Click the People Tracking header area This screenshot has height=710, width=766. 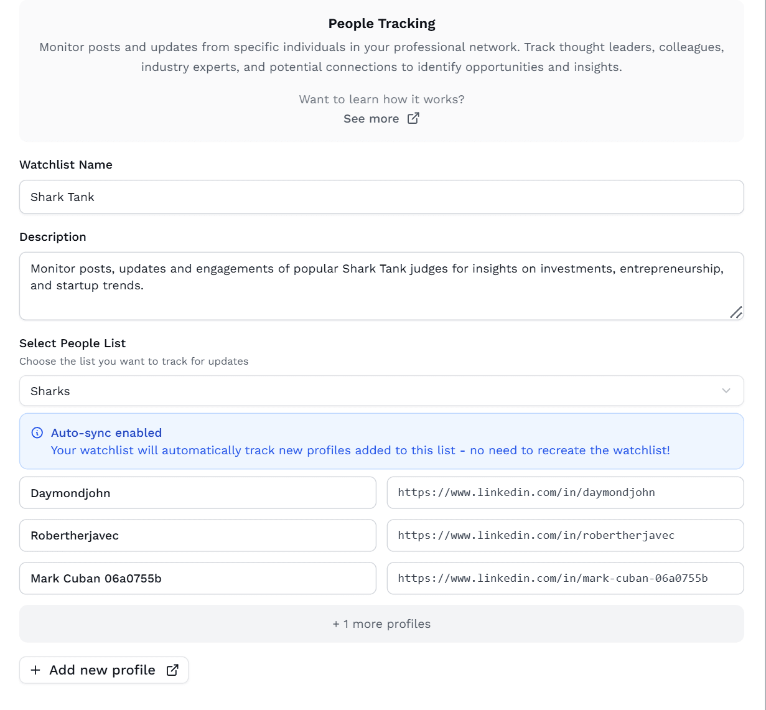coord(381,23)
